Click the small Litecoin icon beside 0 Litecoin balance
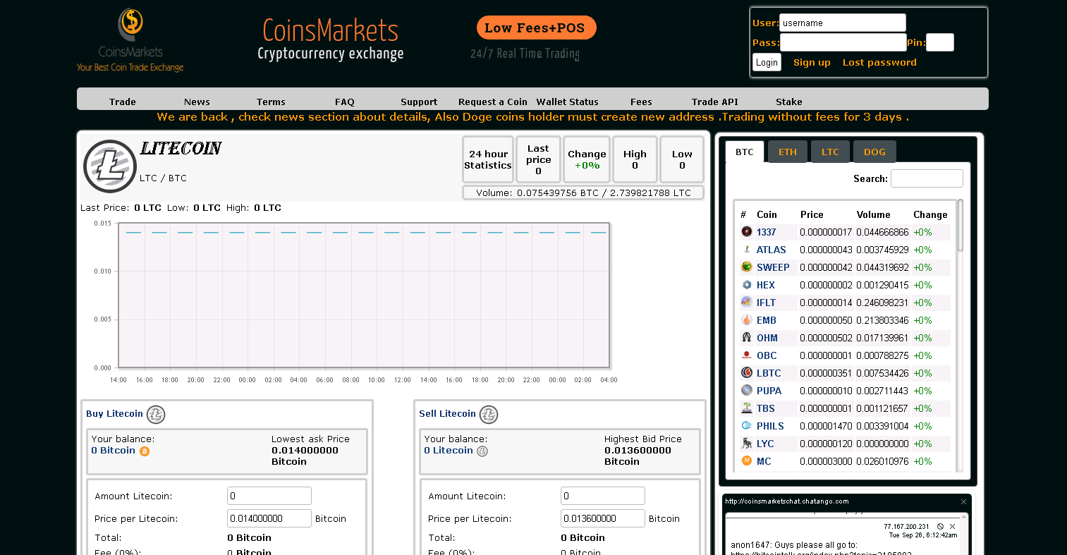1067x555 pixels. [x=482, y=451]
